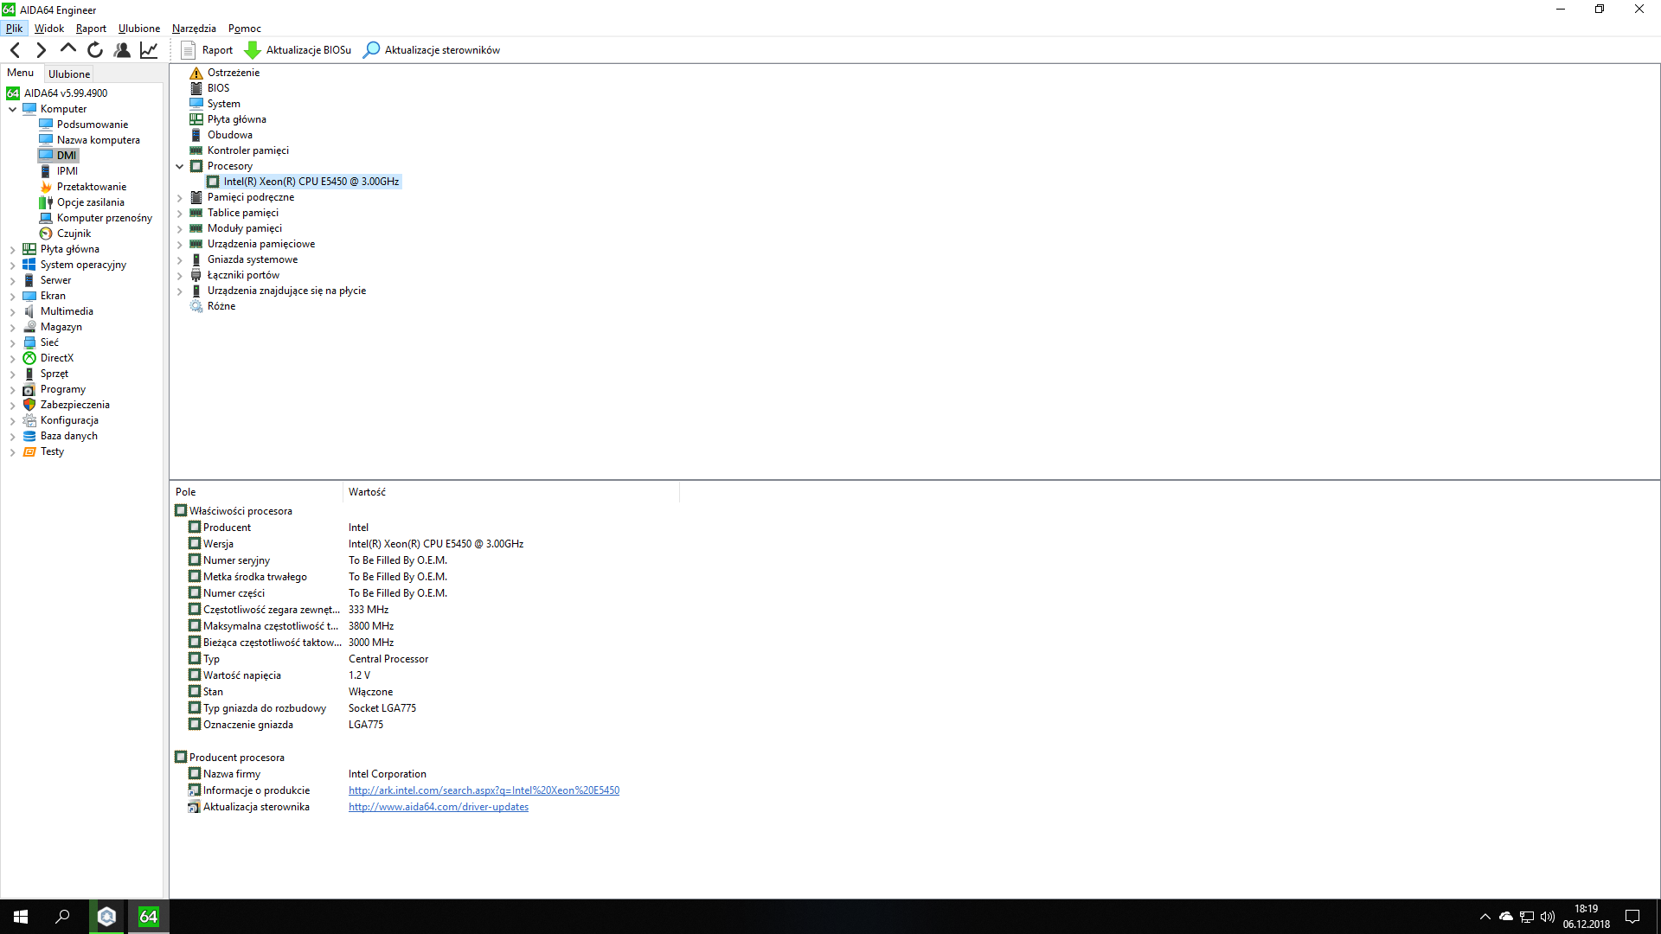
Task: Click the Różne gear icon
Action: pos(196,306)
